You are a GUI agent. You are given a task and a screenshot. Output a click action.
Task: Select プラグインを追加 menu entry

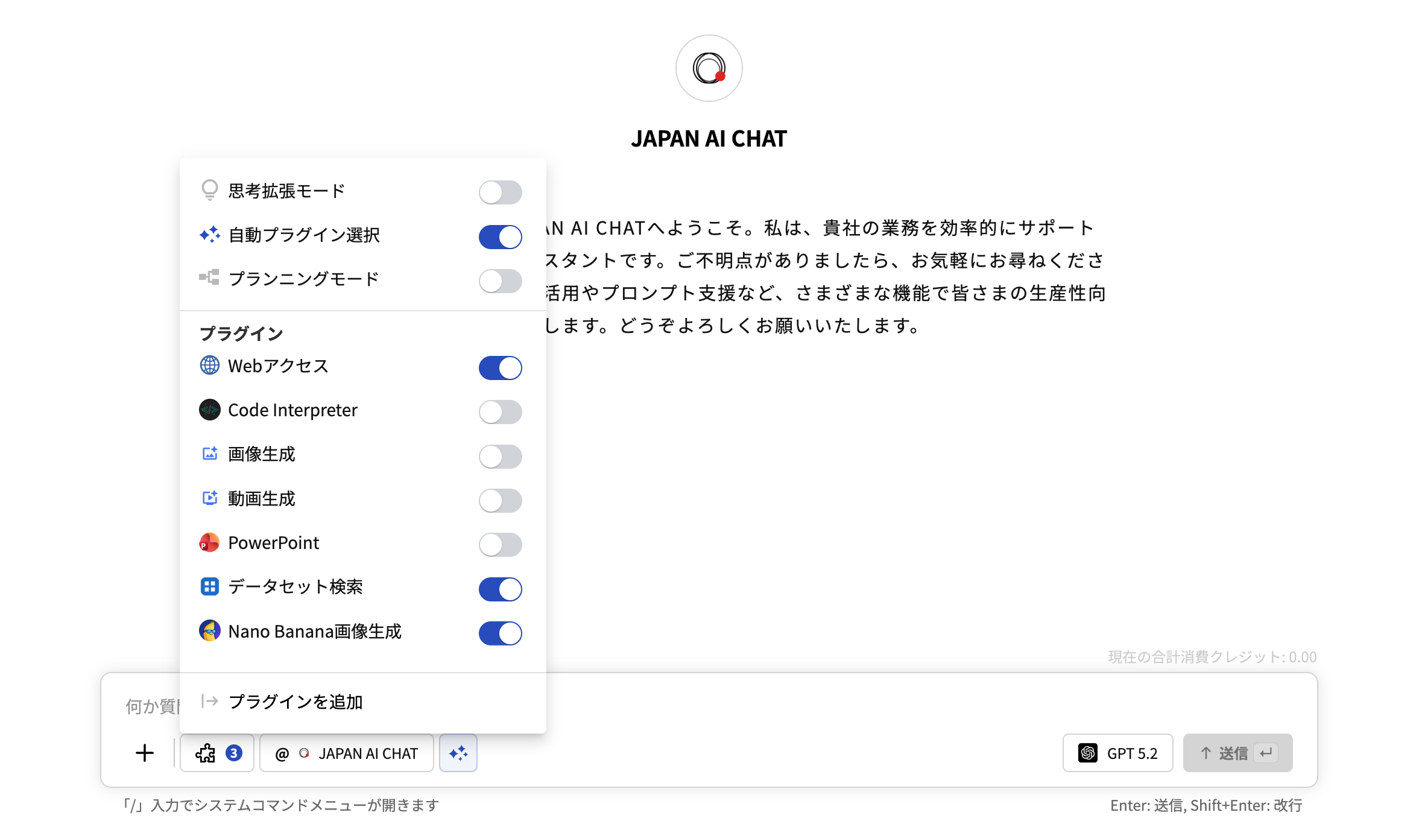pyautogui.click(x=295, y=702)
